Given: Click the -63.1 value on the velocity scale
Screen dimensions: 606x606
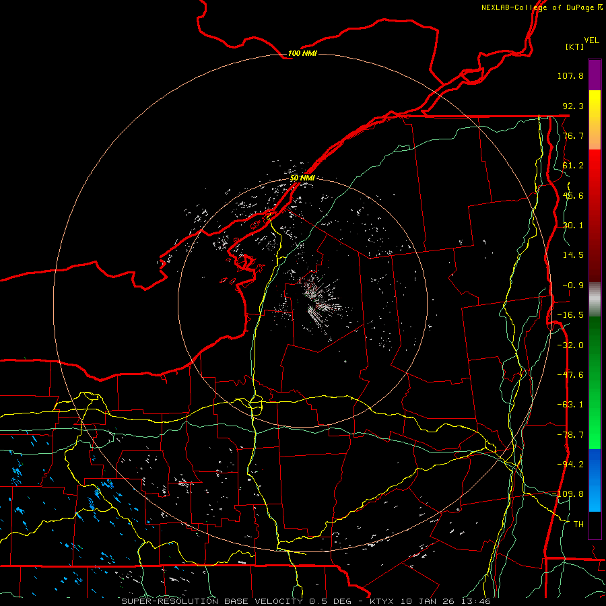Looking at the screenshot, I should pyautogui.click(x=570, y=405).
